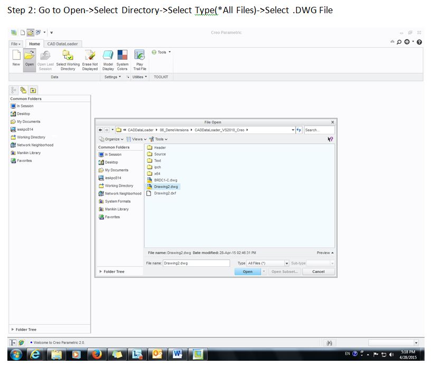
Task: Open the status bar selection filter dropdown
Action: pyautogui.click(x=416, y=343)
